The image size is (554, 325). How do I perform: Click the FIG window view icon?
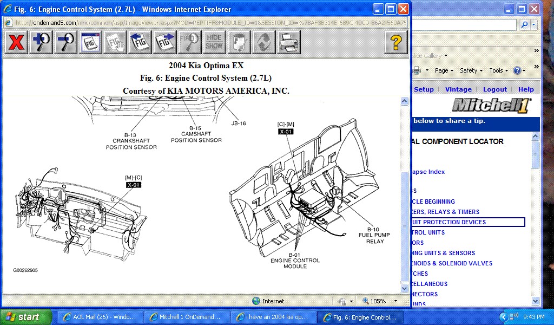click(90, 42)
